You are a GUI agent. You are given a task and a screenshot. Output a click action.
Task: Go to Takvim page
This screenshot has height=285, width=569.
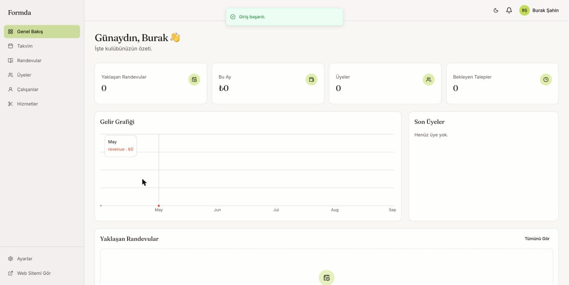tap(42, 46)
